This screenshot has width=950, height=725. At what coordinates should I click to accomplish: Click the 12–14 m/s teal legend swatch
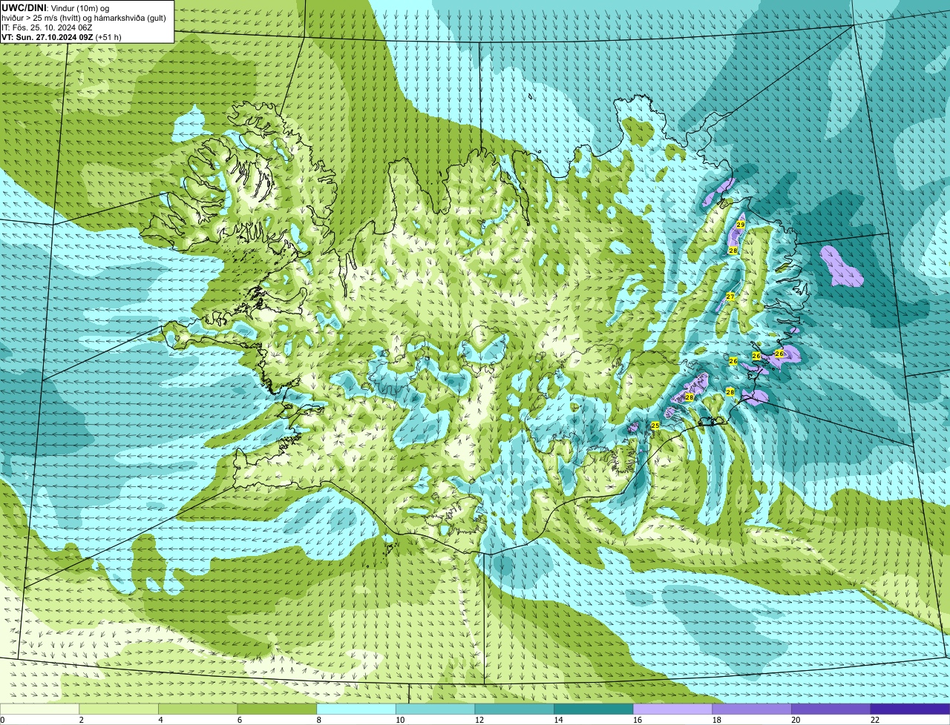514,709
